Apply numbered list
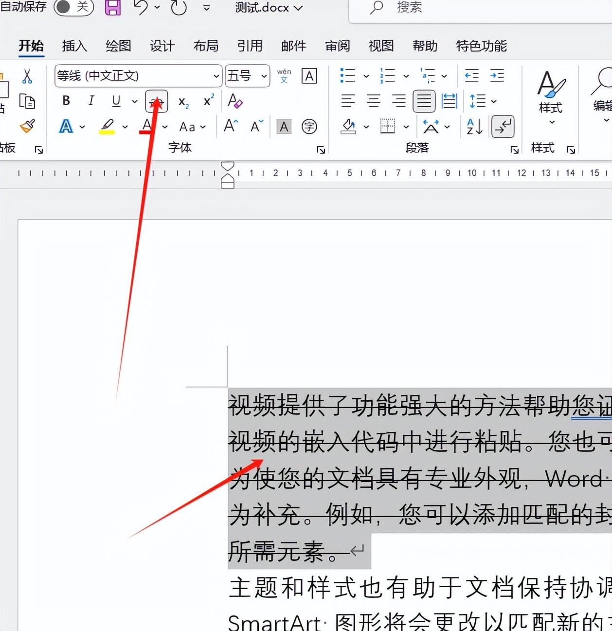The width and height of the screenshot is (612, 631). coord(387,75)
